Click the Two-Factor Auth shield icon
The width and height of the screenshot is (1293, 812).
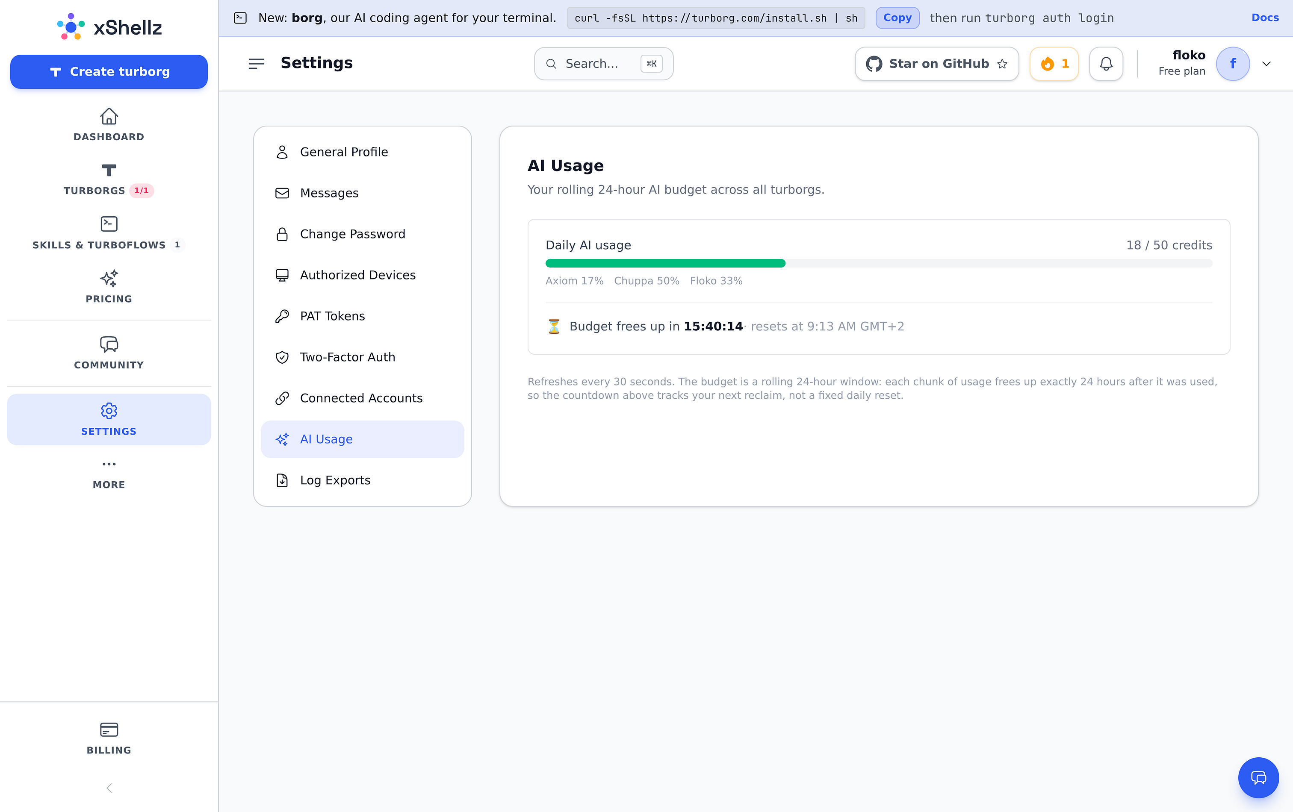click(x=282, y=357)
